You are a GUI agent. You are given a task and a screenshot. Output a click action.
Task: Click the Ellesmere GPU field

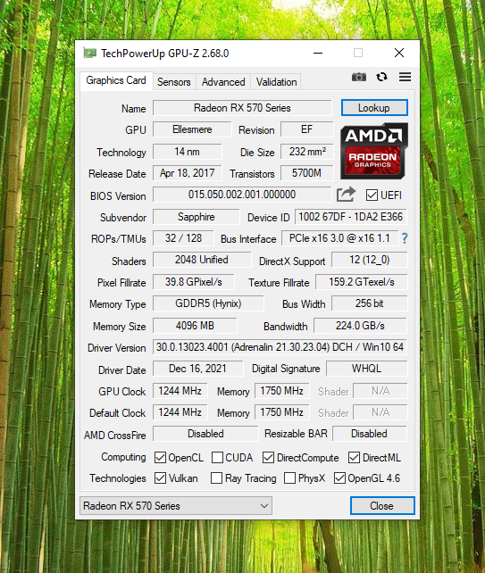[192, 129]
